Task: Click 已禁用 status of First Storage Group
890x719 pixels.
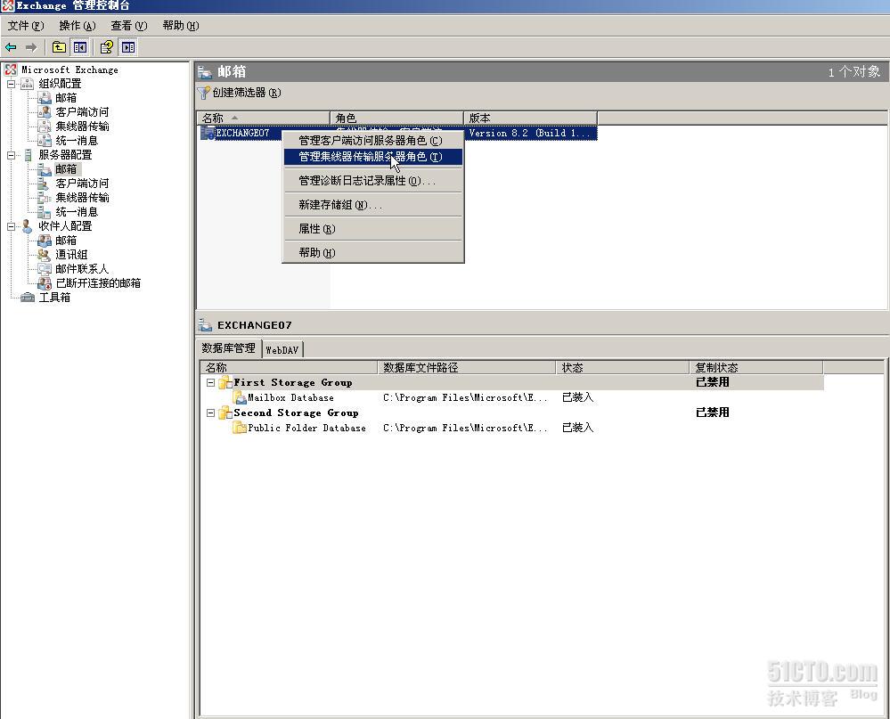Action: click(713, 382)
